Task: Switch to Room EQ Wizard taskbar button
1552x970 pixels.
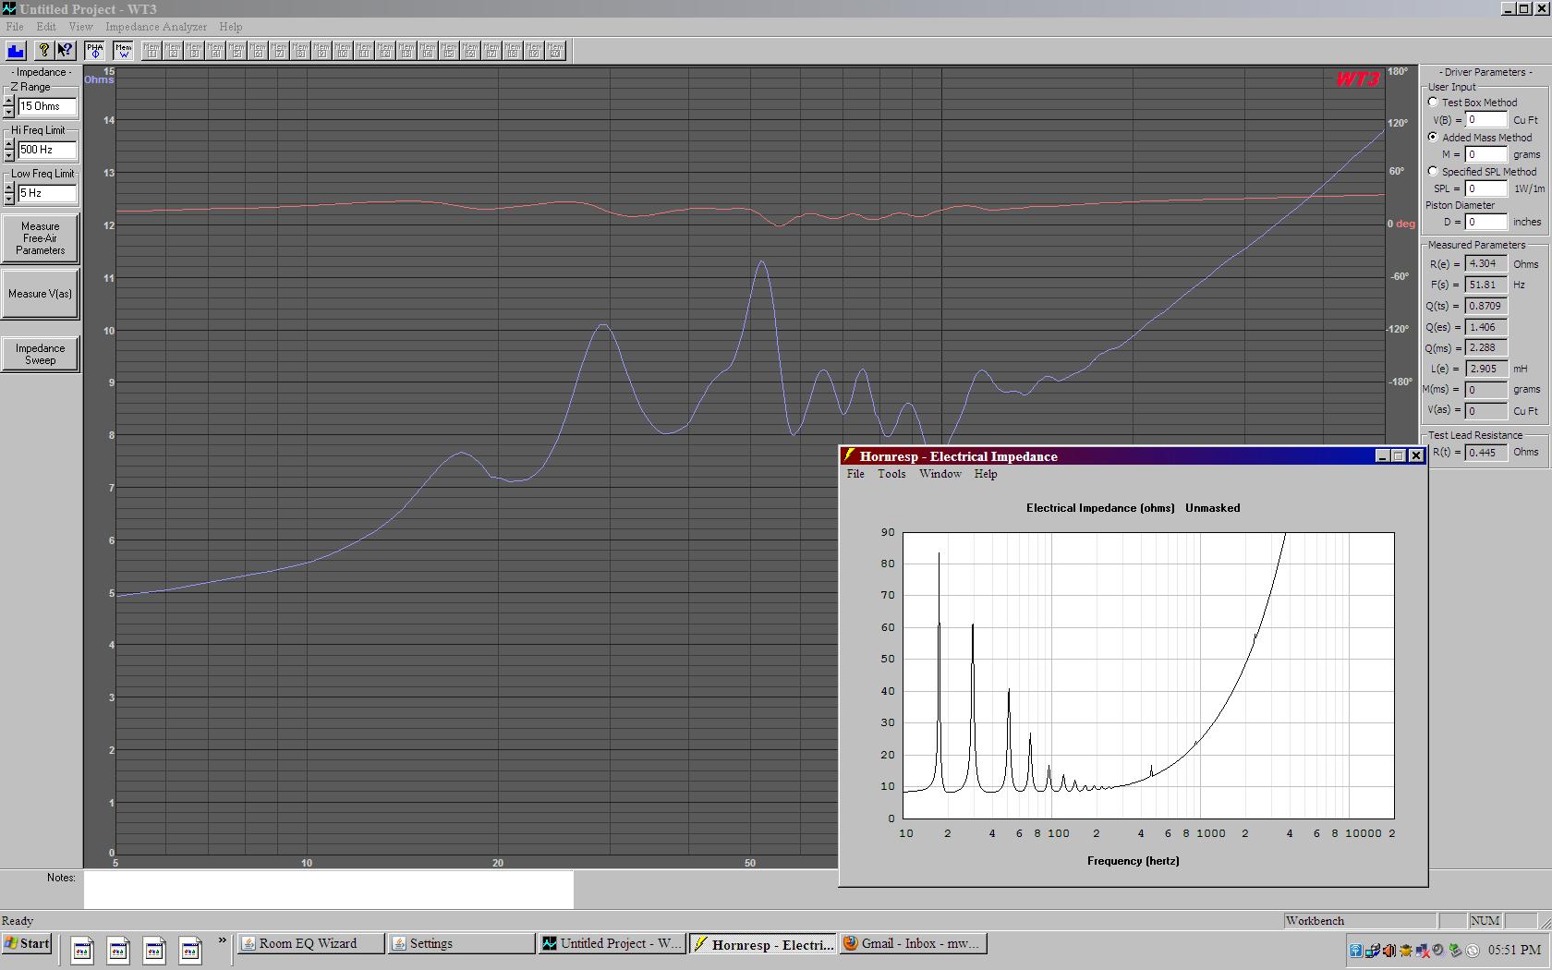Action: click(310, 943)
